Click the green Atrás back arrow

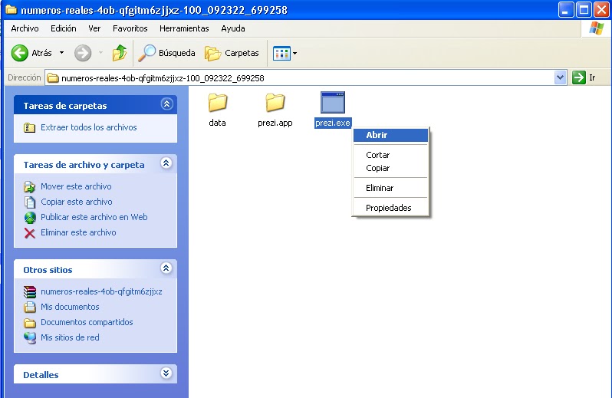click(19, 53)
